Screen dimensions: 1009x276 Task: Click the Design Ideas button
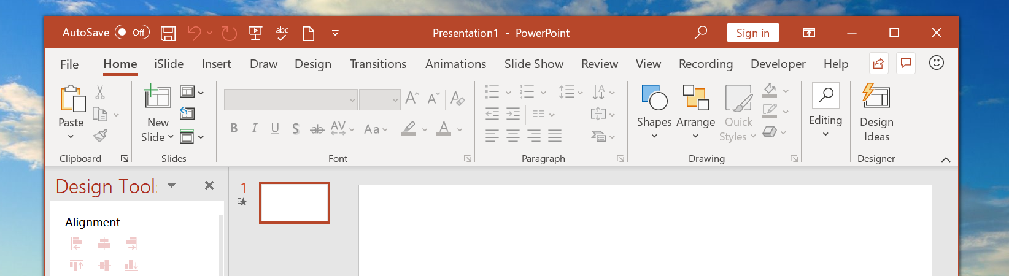(x=876, y=113)
